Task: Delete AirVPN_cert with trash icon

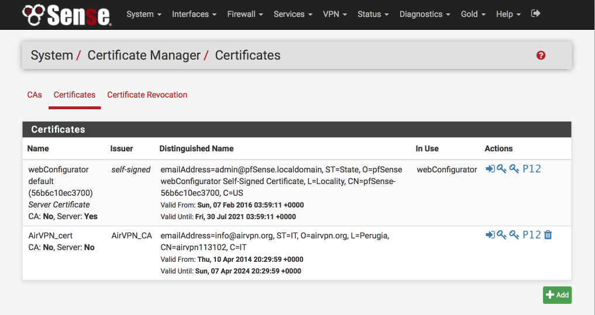Action: [548, 234]
